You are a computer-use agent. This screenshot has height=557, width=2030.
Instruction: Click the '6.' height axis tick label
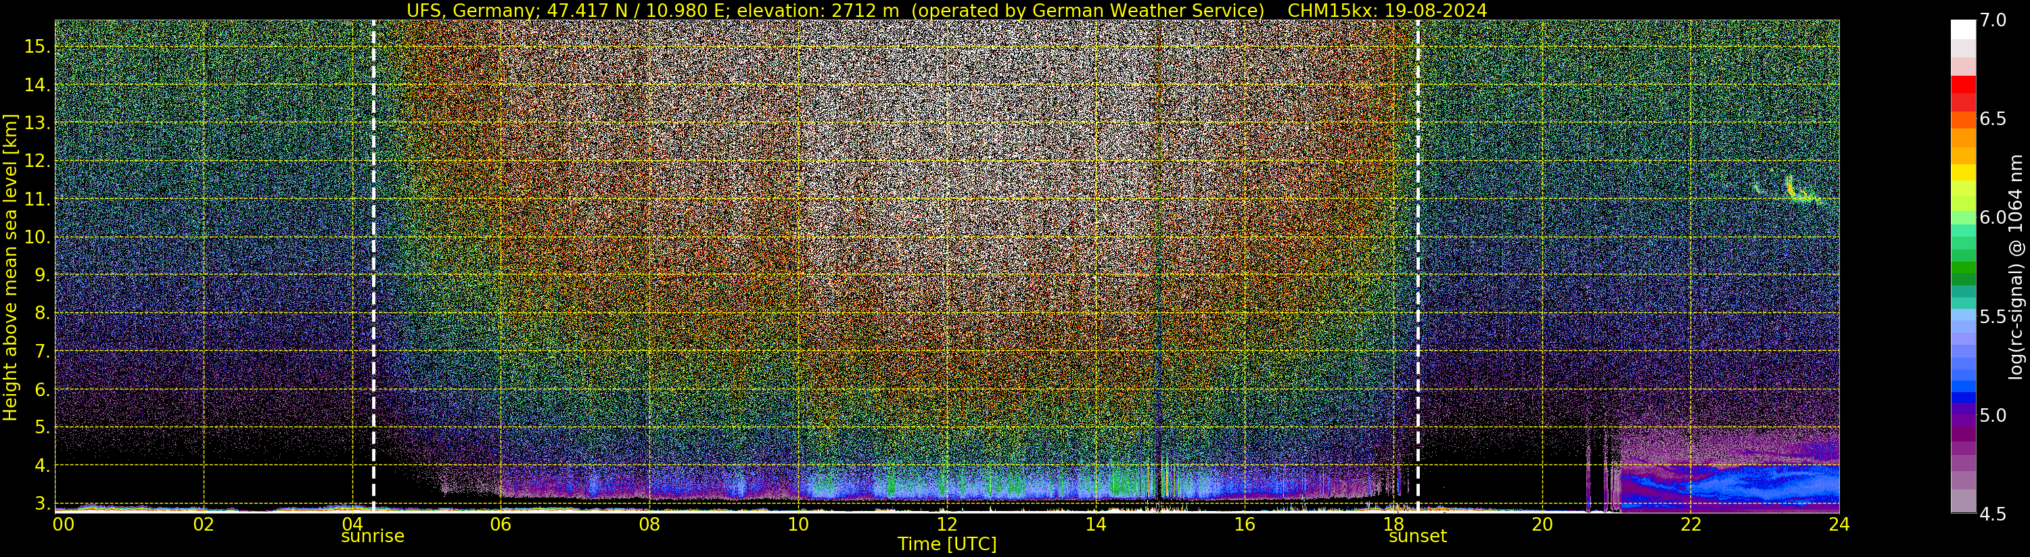pyautogui.click(x=42, y=389)
